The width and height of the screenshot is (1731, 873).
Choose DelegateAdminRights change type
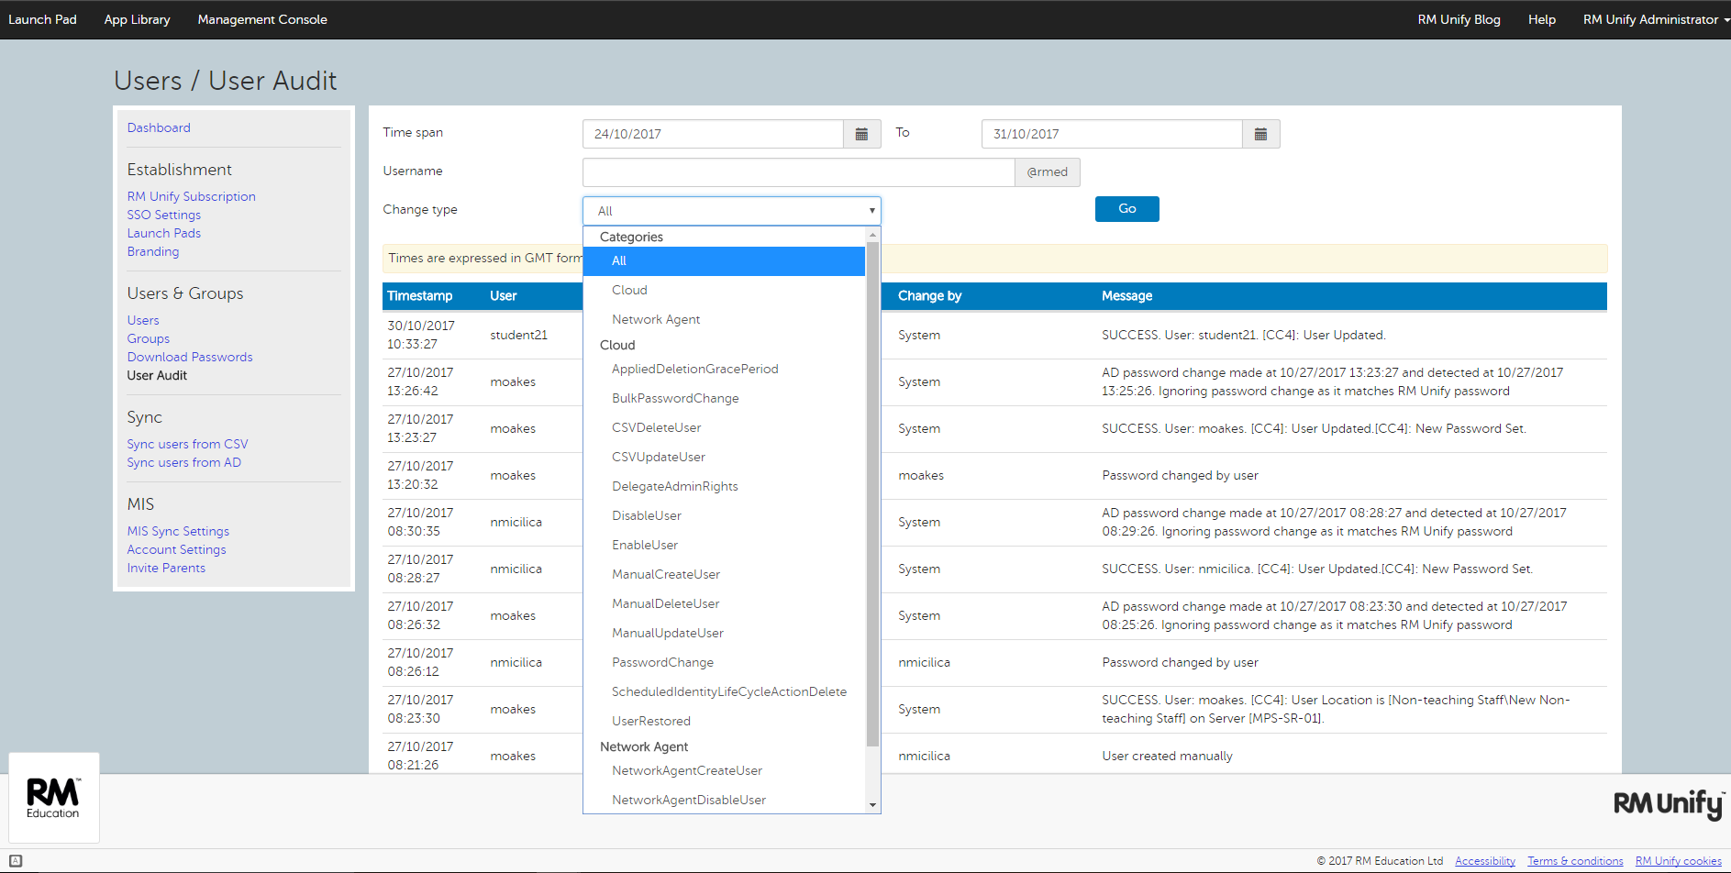724,487
